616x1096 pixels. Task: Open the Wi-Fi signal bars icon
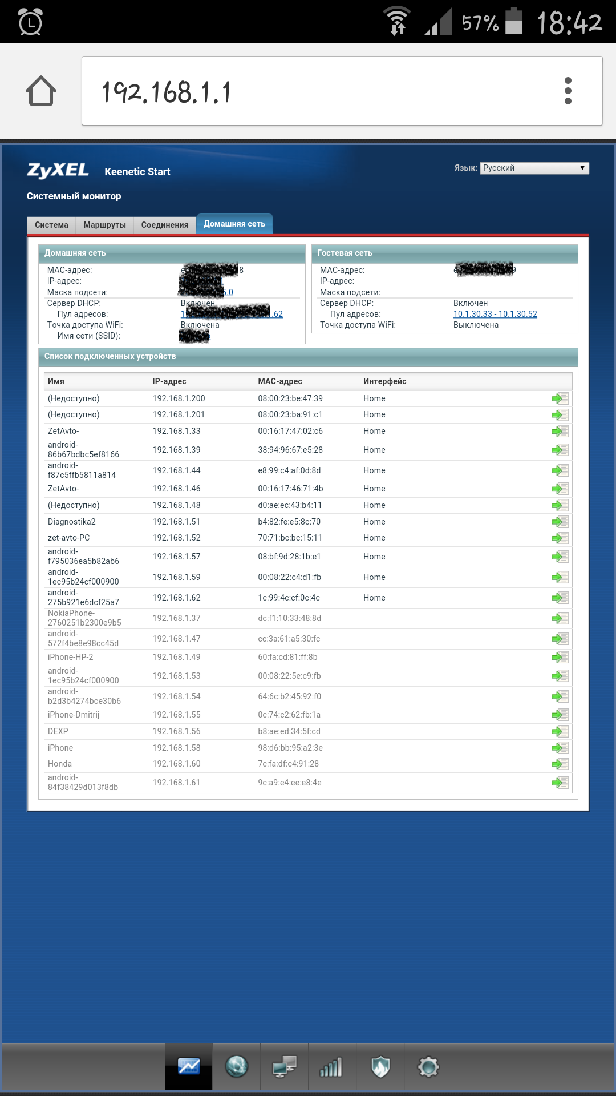tap(332, 1066)
